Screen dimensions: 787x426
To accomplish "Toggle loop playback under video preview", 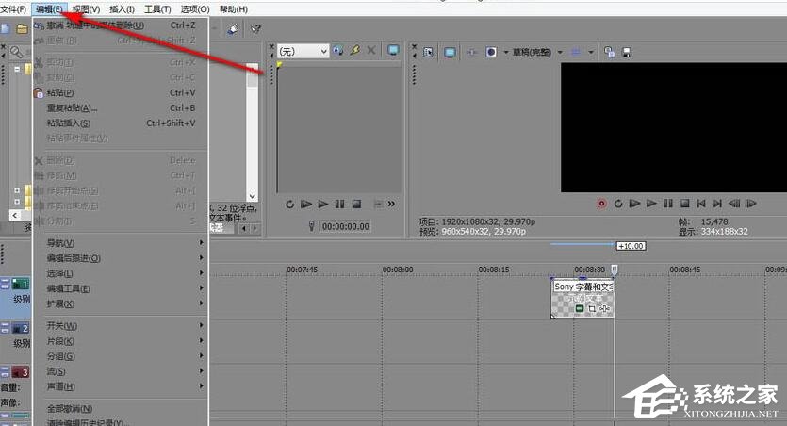I will point(618,204).
